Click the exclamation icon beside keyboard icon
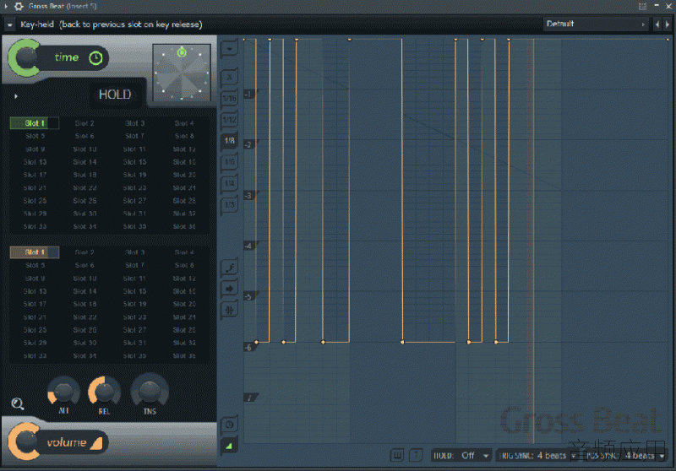 click(x=416, y=455)
